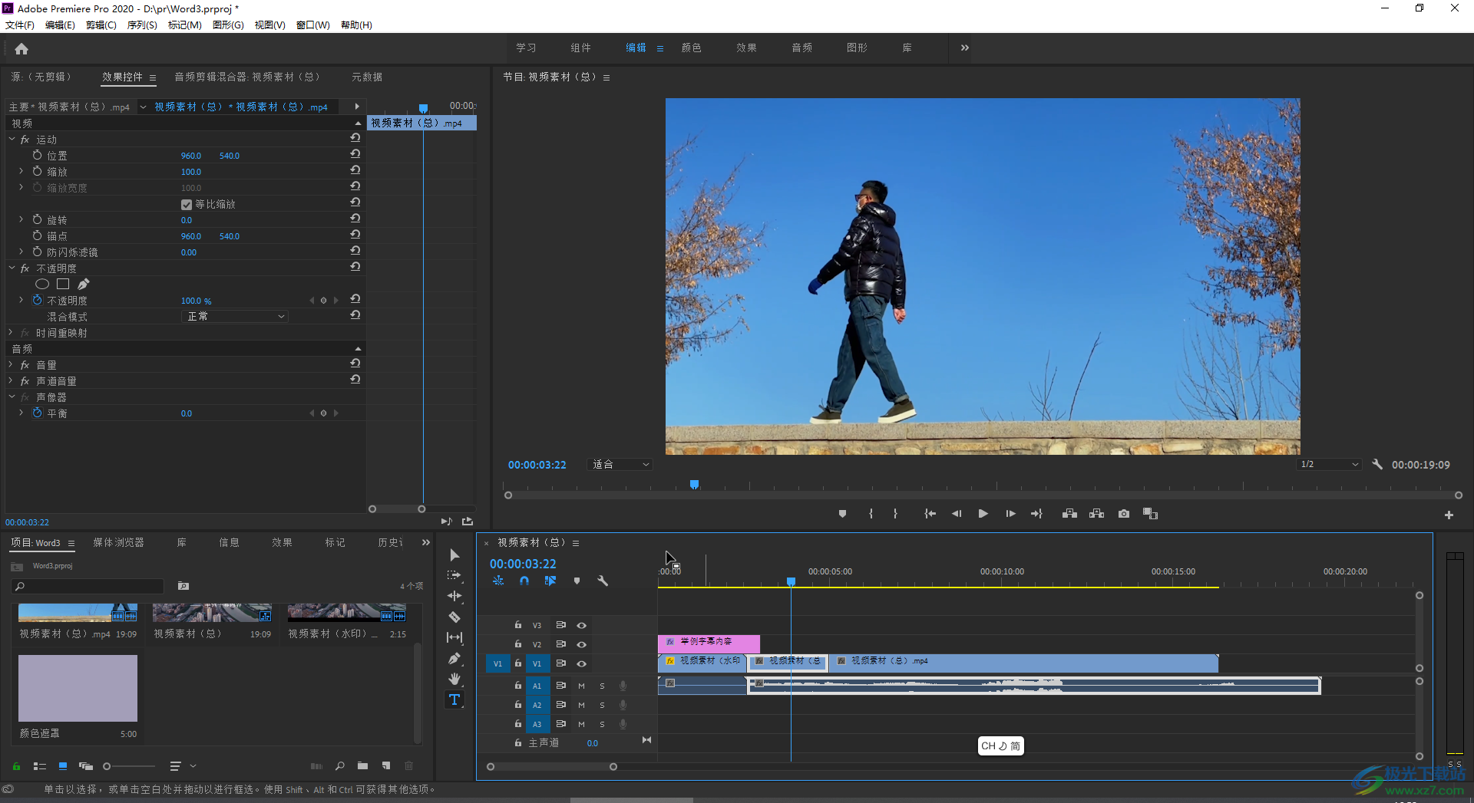Expand the Scale 缩放 parameter
This screenshot has width=1474, height=803.
21,171
